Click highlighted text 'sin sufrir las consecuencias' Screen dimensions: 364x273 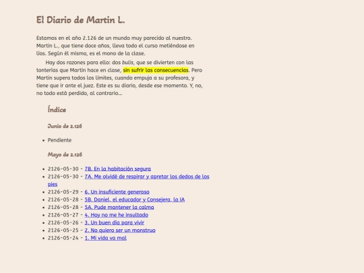coord(156,70)
